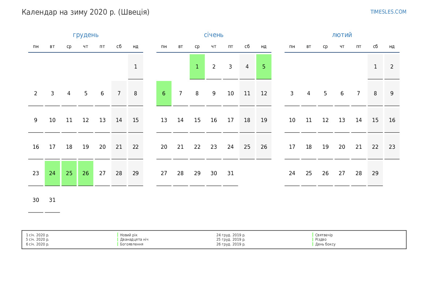
Task: Click the січень month heading
Action: pyautogui.click(x=214, y=35)
